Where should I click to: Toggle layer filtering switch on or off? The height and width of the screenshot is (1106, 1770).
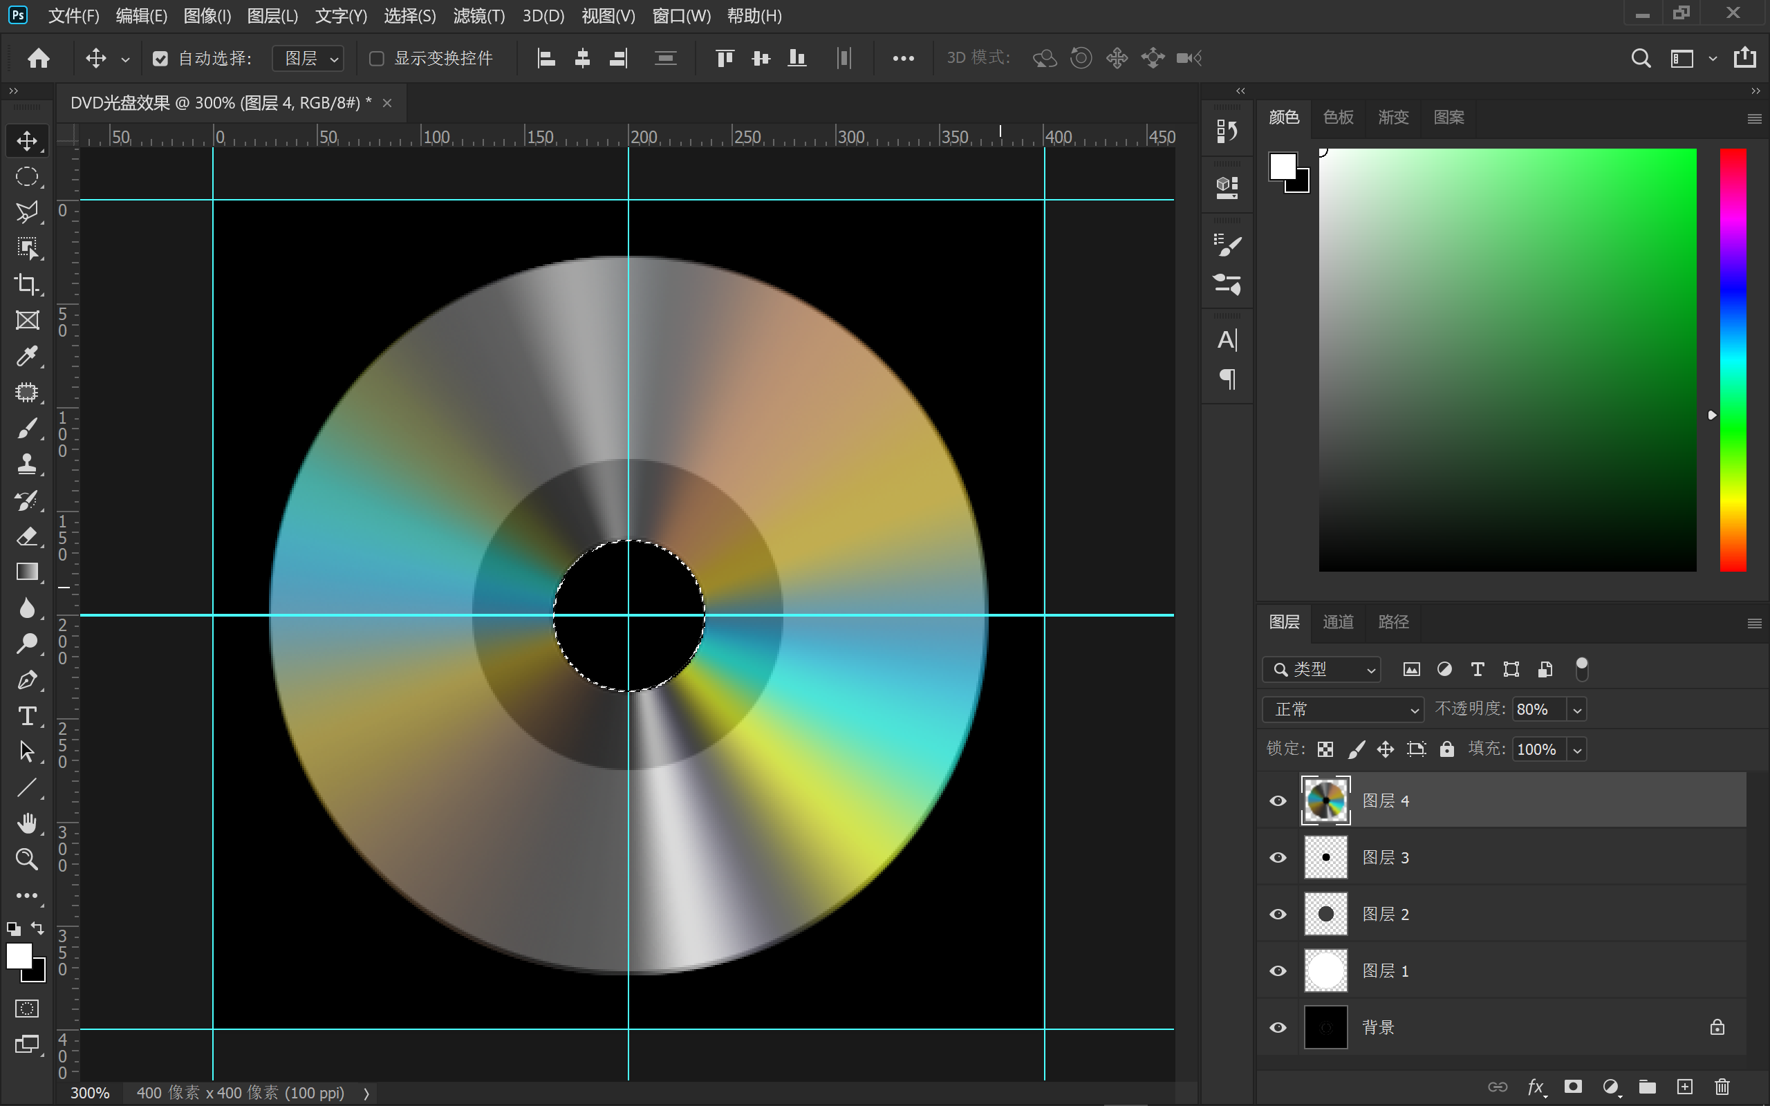[1581, 669]
